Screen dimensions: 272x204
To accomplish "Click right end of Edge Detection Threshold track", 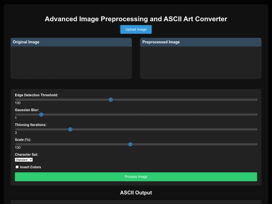I will (x=256, y=100).
